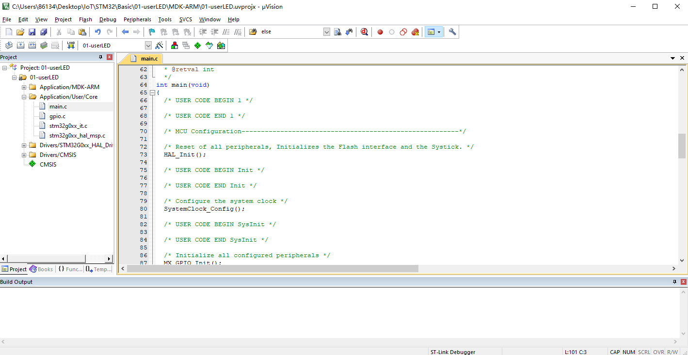The width and height of the screenshot is (688, 355).
Task: Redo the last undone edit
Action: click(110, 32)
